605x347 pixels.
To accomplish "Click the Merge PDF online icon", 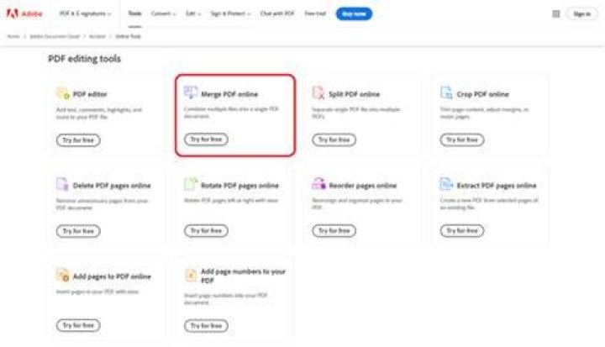I will click(191, 92).
